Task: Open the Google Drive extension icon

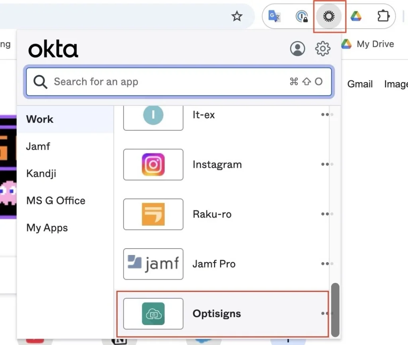Action: tap(355, 16)
